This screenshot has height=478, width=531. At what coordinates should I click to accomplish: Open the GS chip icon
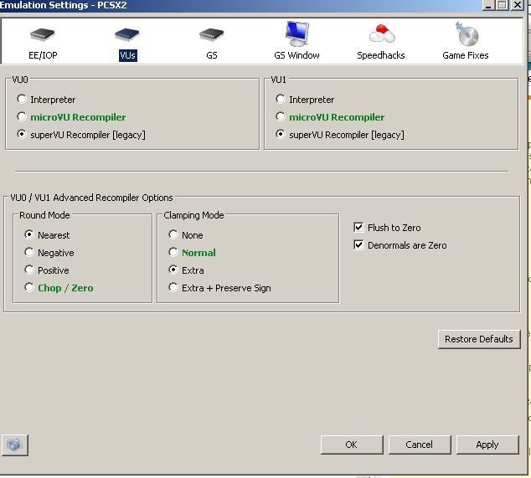click(212, 34)
